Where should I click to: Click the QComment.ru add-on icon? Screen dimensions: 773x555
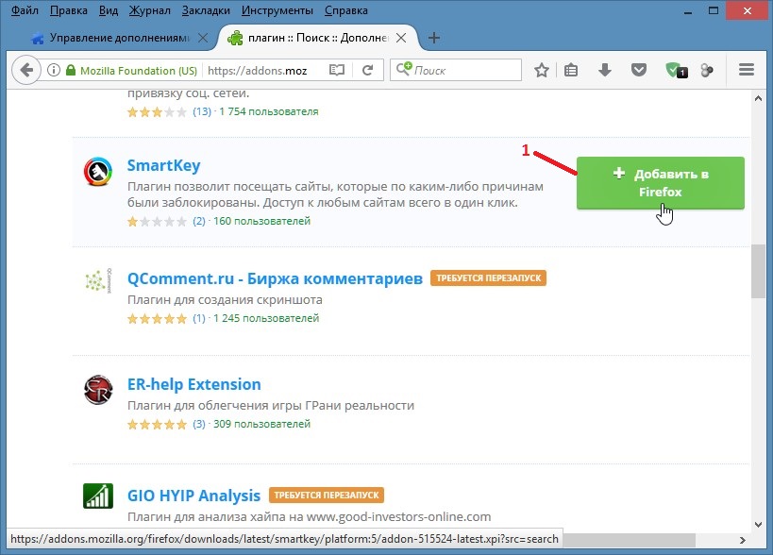click(97, 281)
